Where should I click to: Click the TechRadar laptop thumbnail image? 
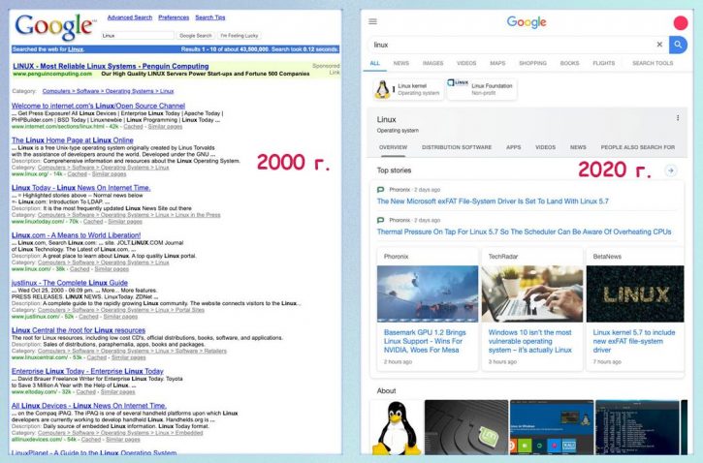[531, 293]
